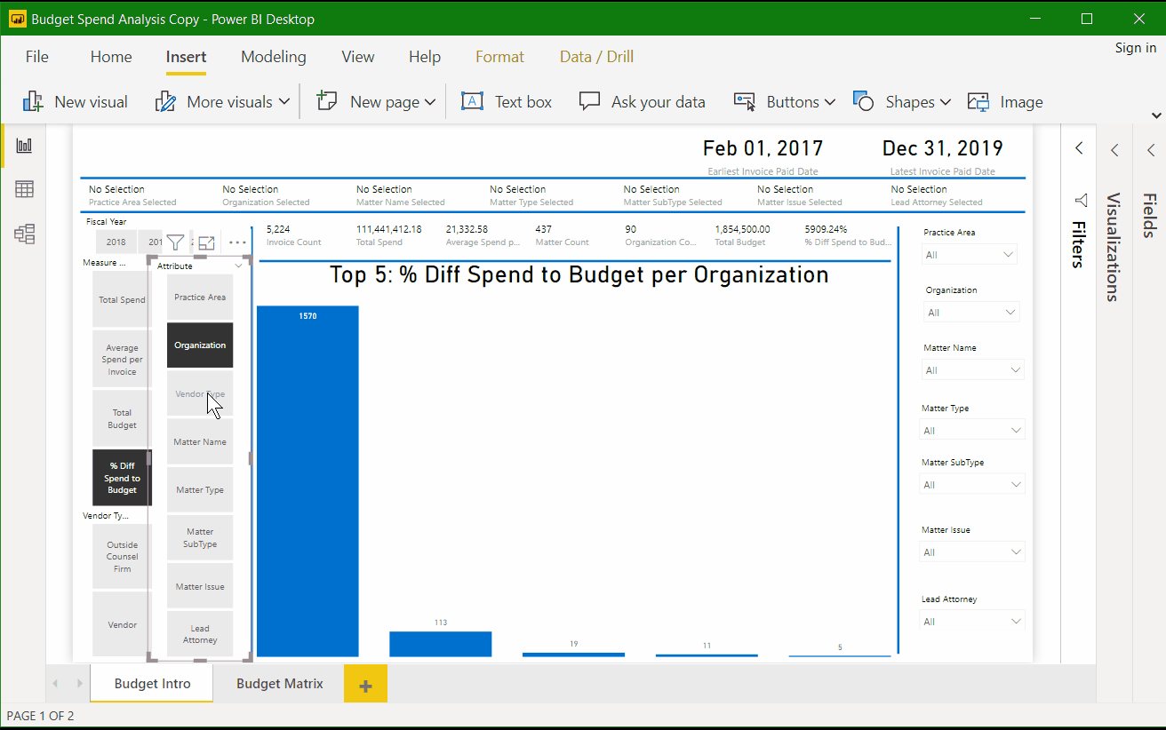Image resolution: width=1166 pixels, height=730 pixels.
Task: Open the Data view icon
Action: (24, 189)
